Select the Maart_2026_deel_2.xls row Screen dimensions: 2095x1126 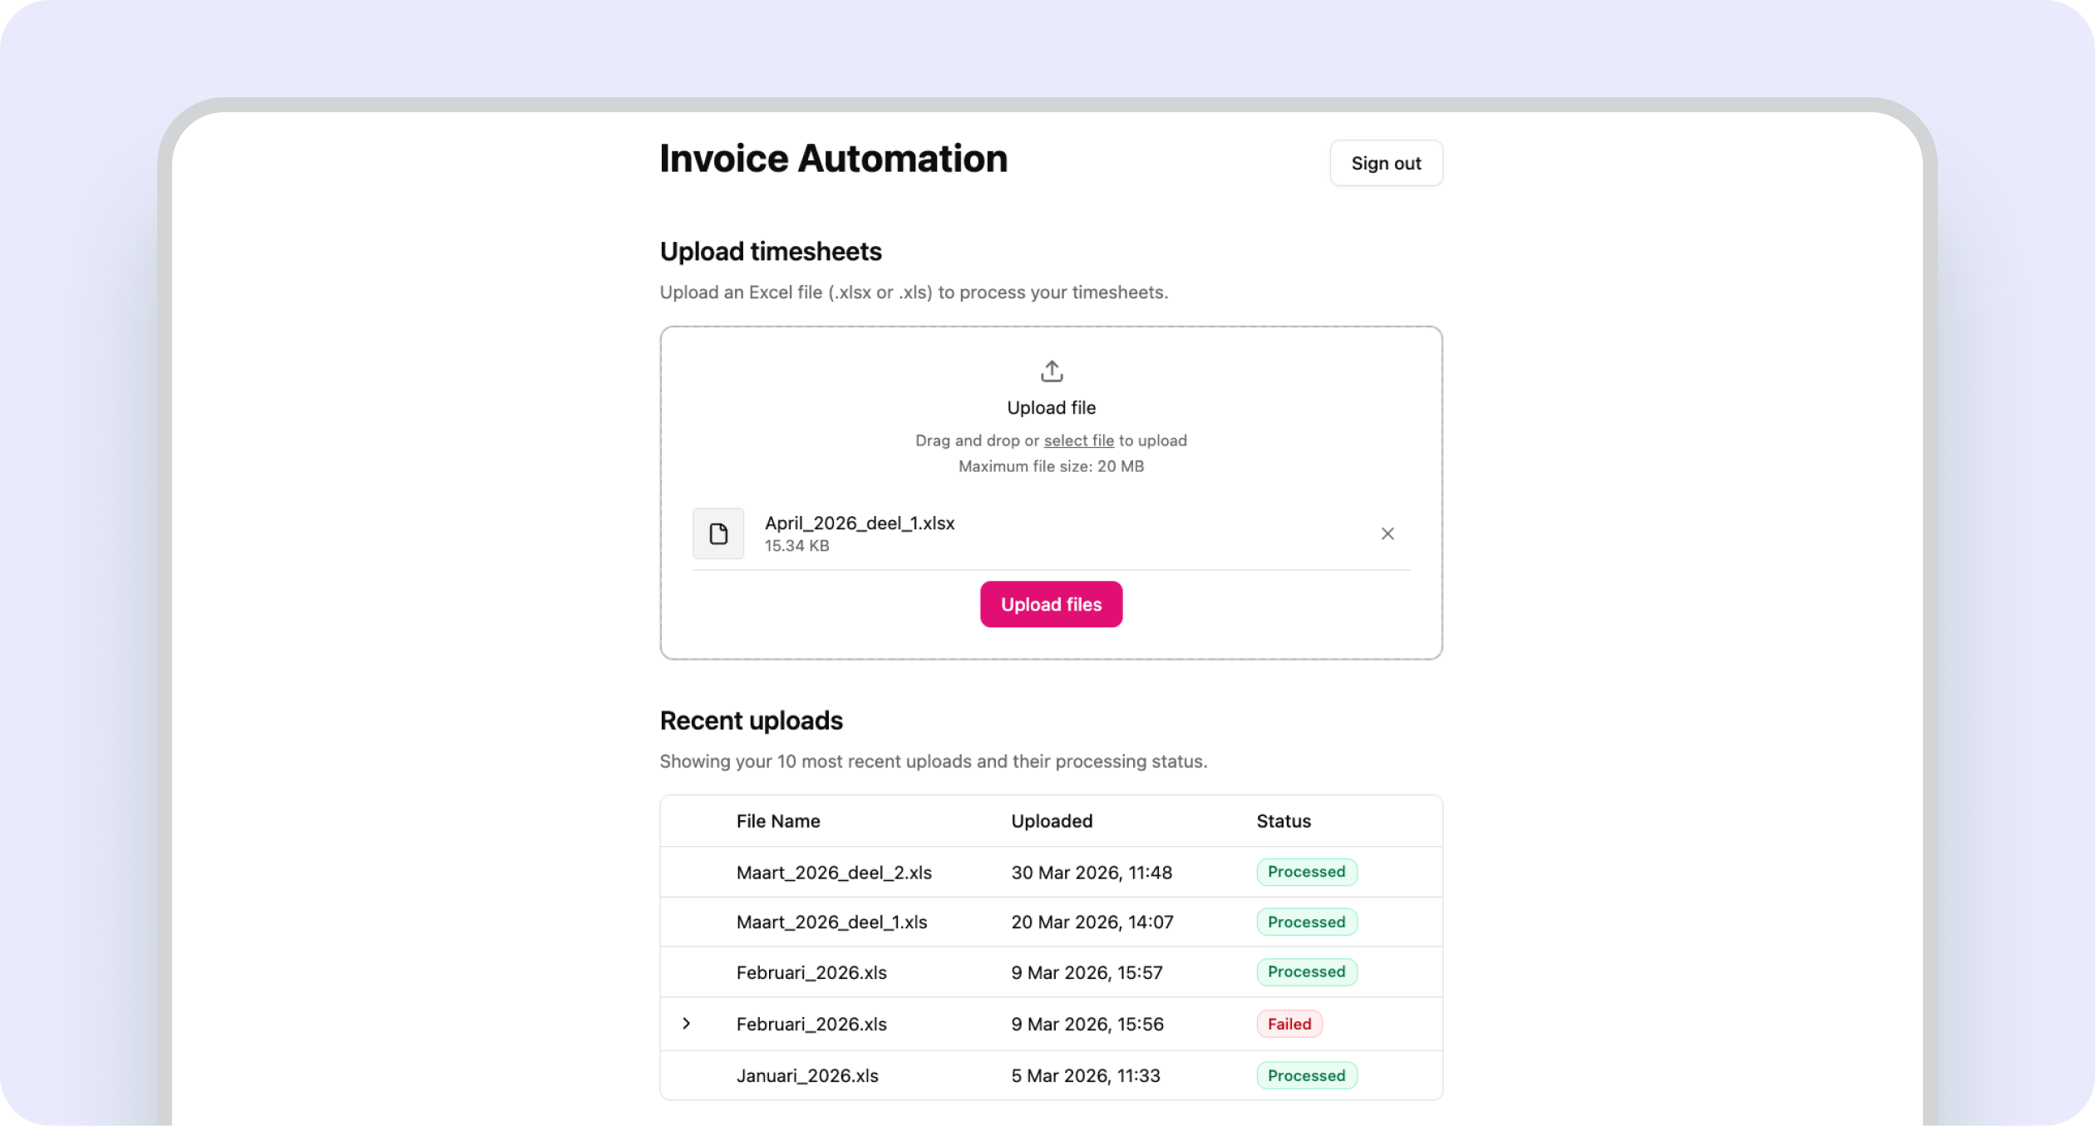(833, 873)
